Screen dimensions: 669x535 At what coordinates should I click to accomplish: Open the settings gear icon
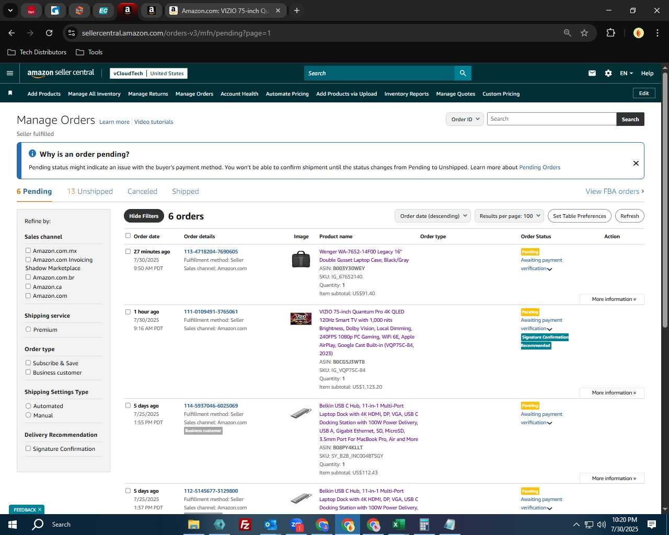point(608,73)
